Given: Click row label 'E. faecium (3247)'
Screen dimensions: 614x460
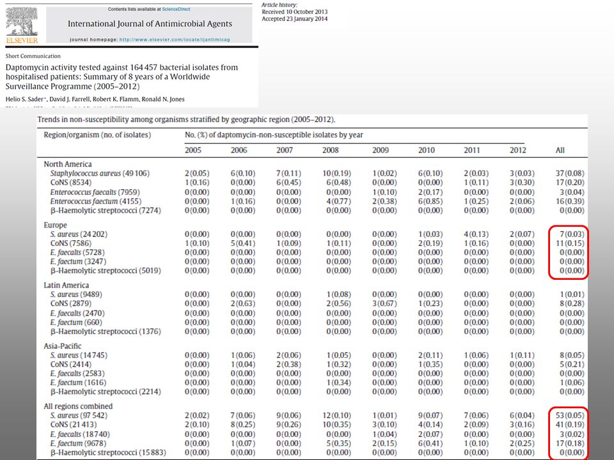Looking at the screenshot, I should click(x=78, y=261).
